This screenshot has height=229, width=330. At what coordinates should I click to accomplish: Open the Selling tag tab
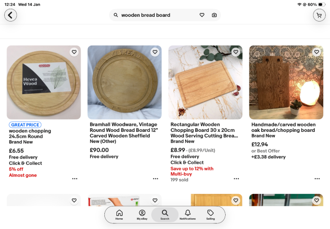click(211, 214)
